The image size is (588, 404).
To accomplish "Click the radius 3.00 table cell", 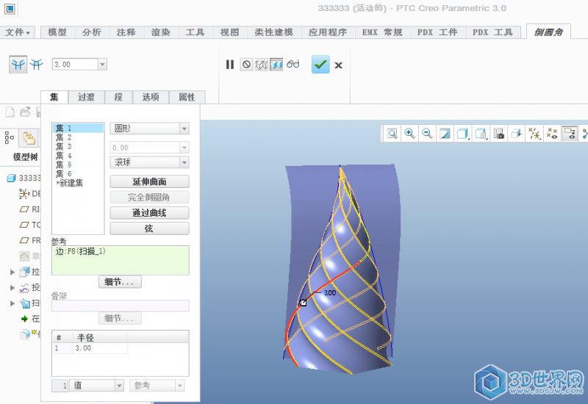I will pyautogui.click(x=101, y=348).
